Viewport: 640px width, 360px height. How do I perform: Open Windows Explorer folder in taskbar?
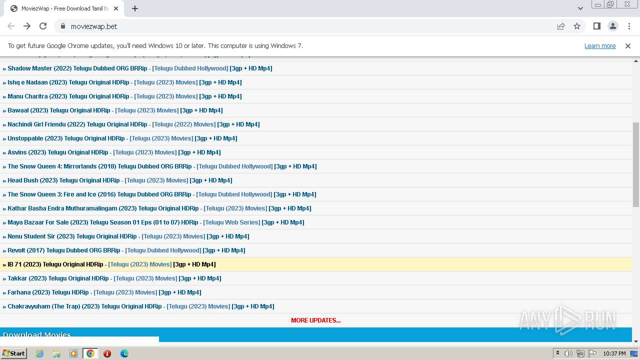(56, 353)
